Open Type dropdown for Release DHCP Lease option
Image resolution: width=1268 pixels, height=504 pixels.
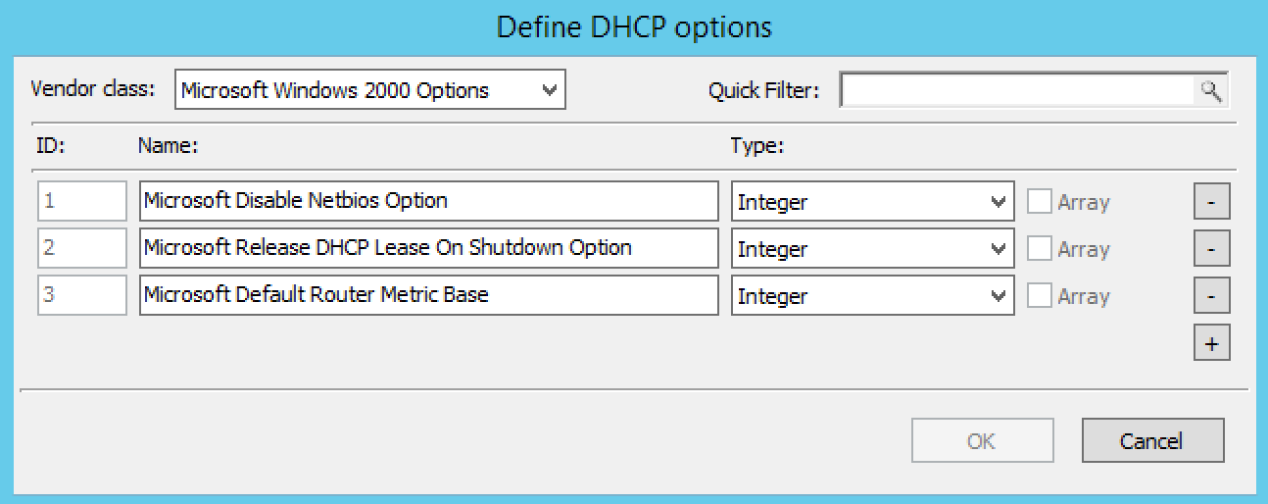pos(872,249)
